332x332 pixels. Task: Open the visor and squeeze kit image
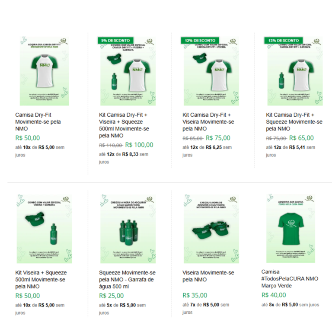(44, 229)
